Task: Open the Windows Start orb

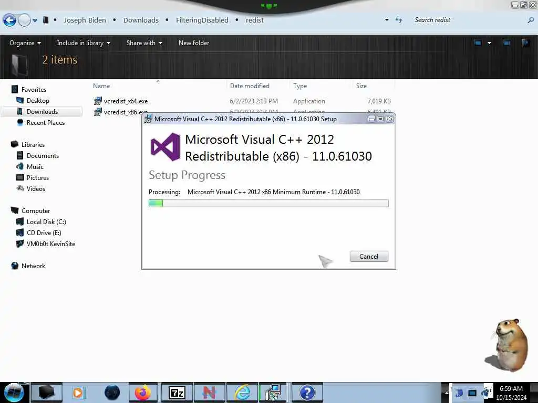Action: tap(14, 393)
